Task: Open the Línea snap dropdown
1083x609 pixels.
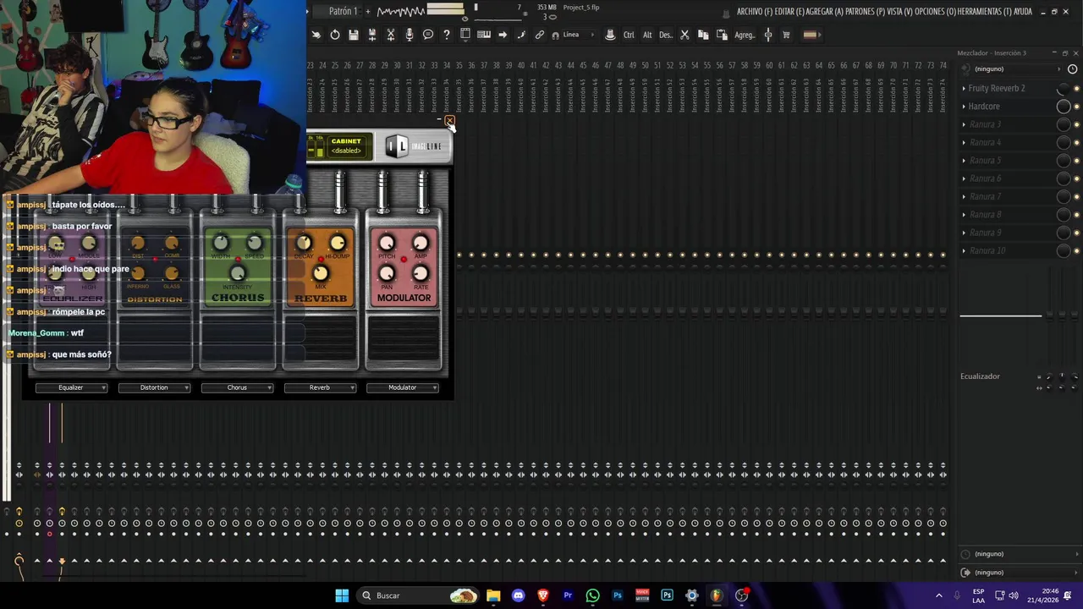Action: pos(578,35)
